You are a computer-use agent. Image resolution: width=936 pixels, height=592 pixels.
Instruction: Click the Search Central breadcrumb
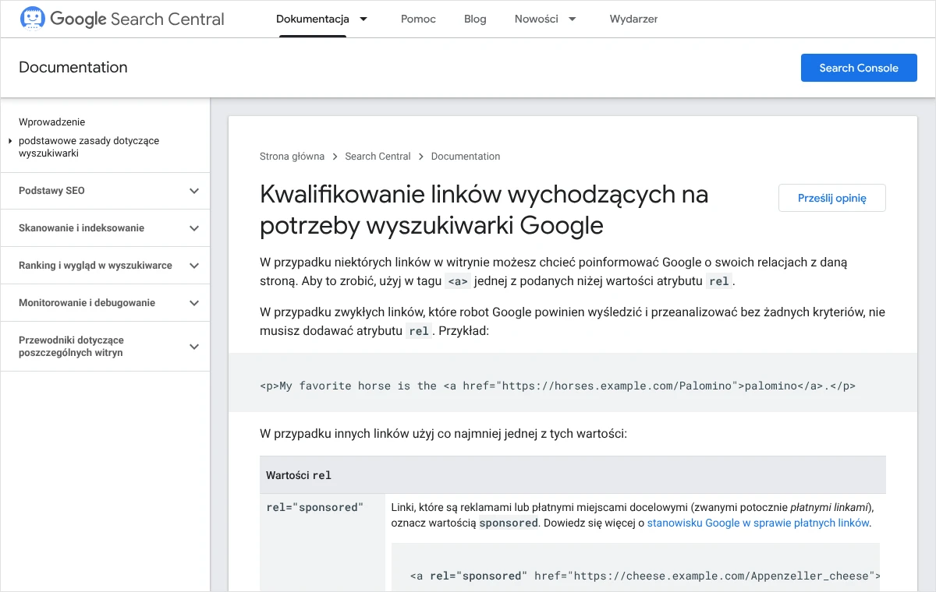tap(378, 157)
